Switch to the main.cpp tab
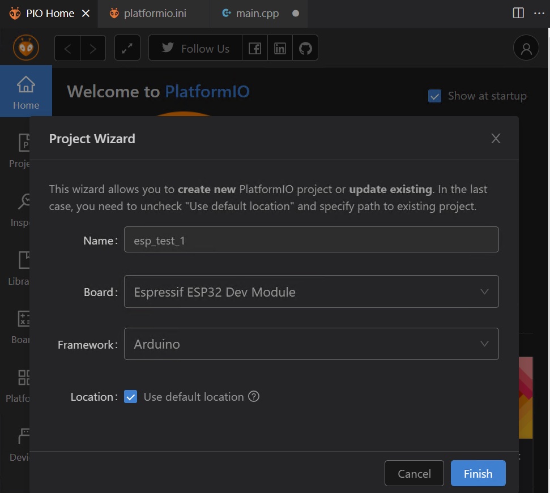The width and height of the screenshot is (550, 493). pos(258,14)
